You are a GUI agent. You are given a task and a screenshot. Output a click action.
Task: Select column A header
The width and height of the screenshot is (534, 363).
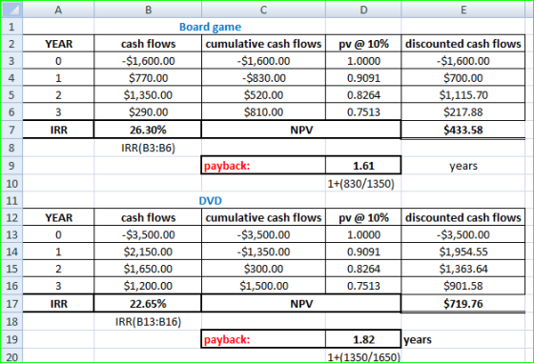point(58,10)
